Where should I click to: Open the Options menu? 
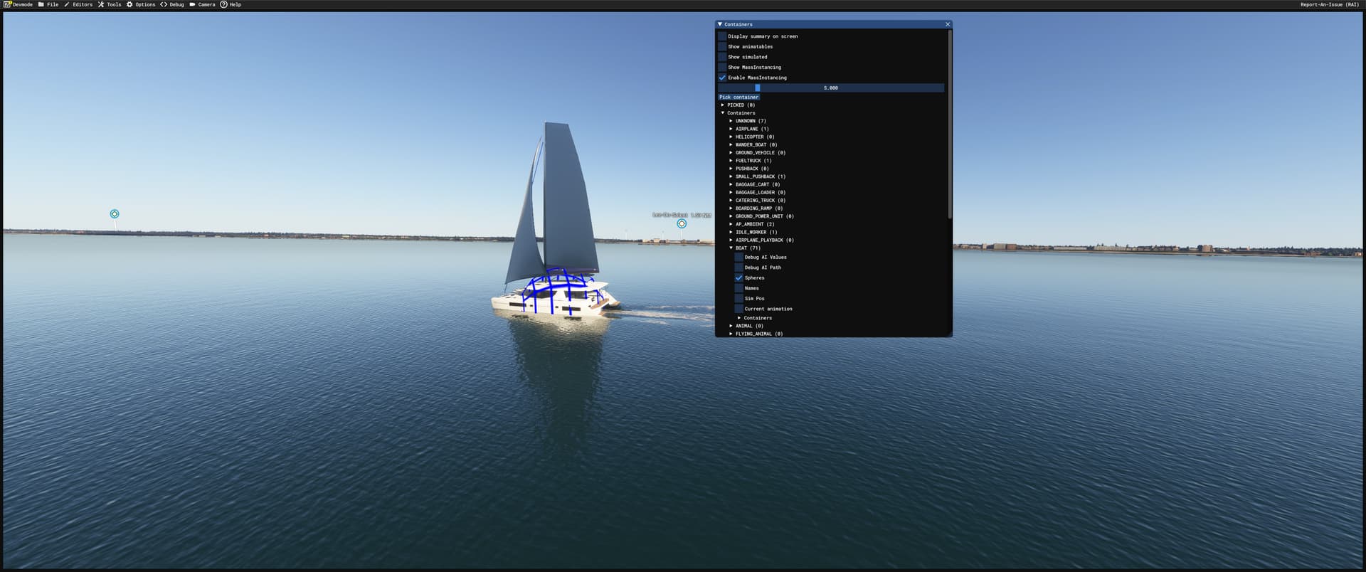[141, 4]
